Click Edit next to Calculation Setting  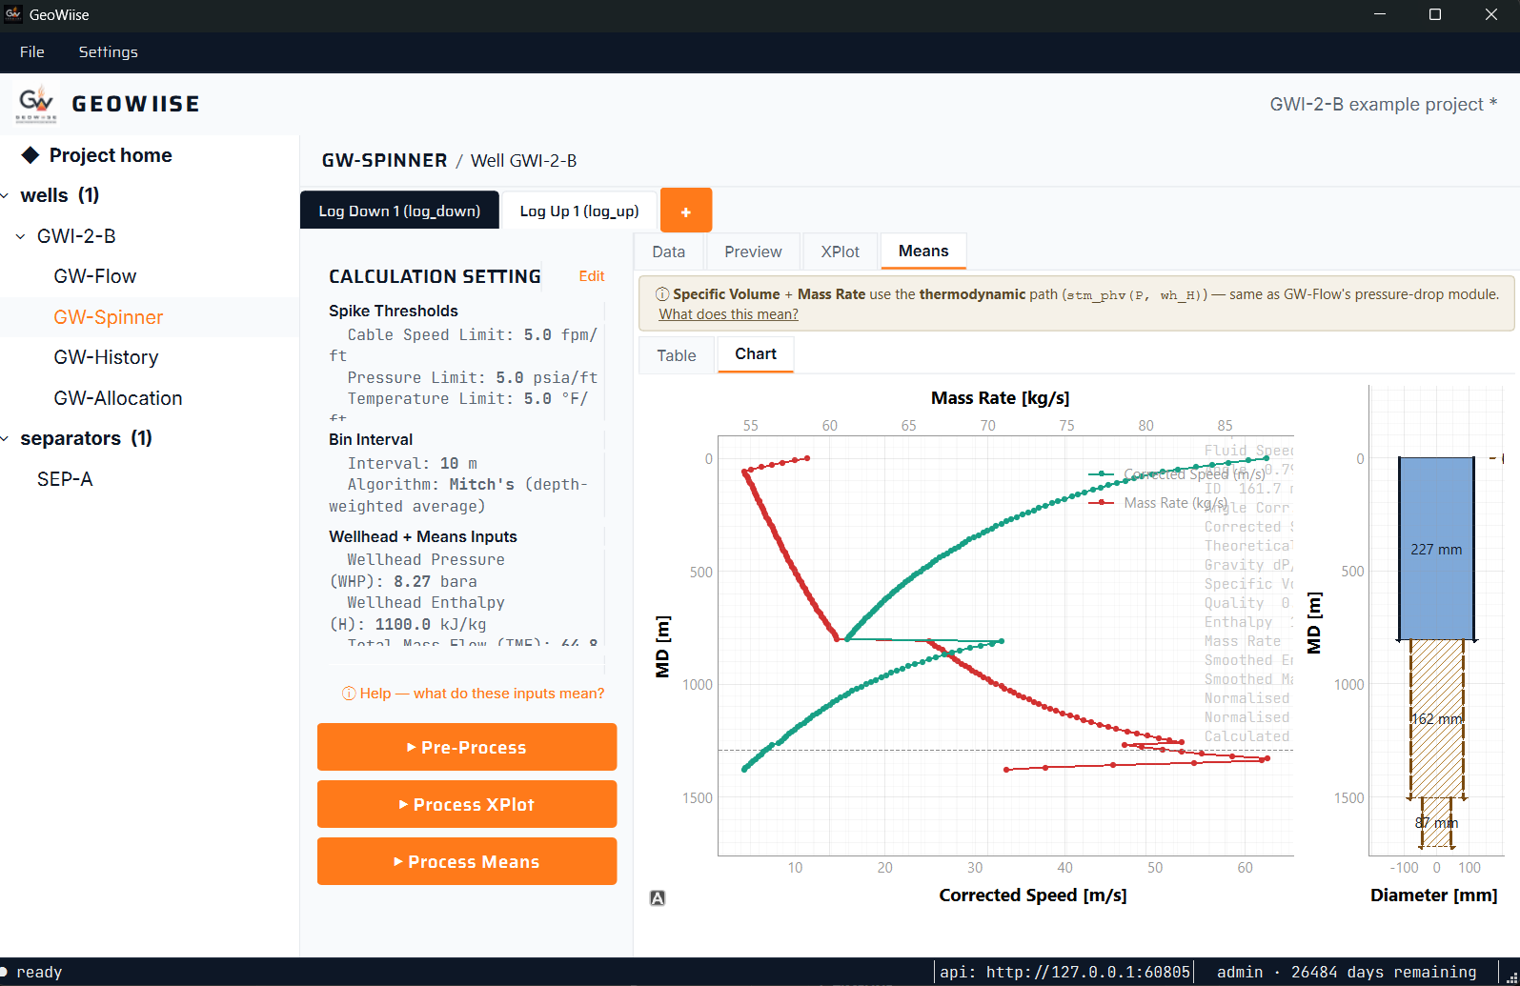pos(592,276)
